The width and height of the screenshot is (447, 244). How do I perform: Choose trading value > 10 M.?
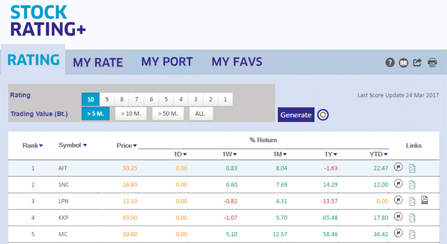click(x=131, y=114)
